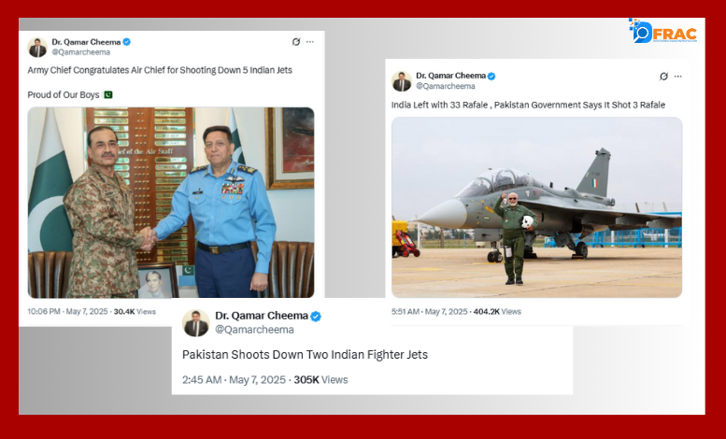
Task: Click Grok icon on Army Chief tweet
Action: (x=296, y=42)
